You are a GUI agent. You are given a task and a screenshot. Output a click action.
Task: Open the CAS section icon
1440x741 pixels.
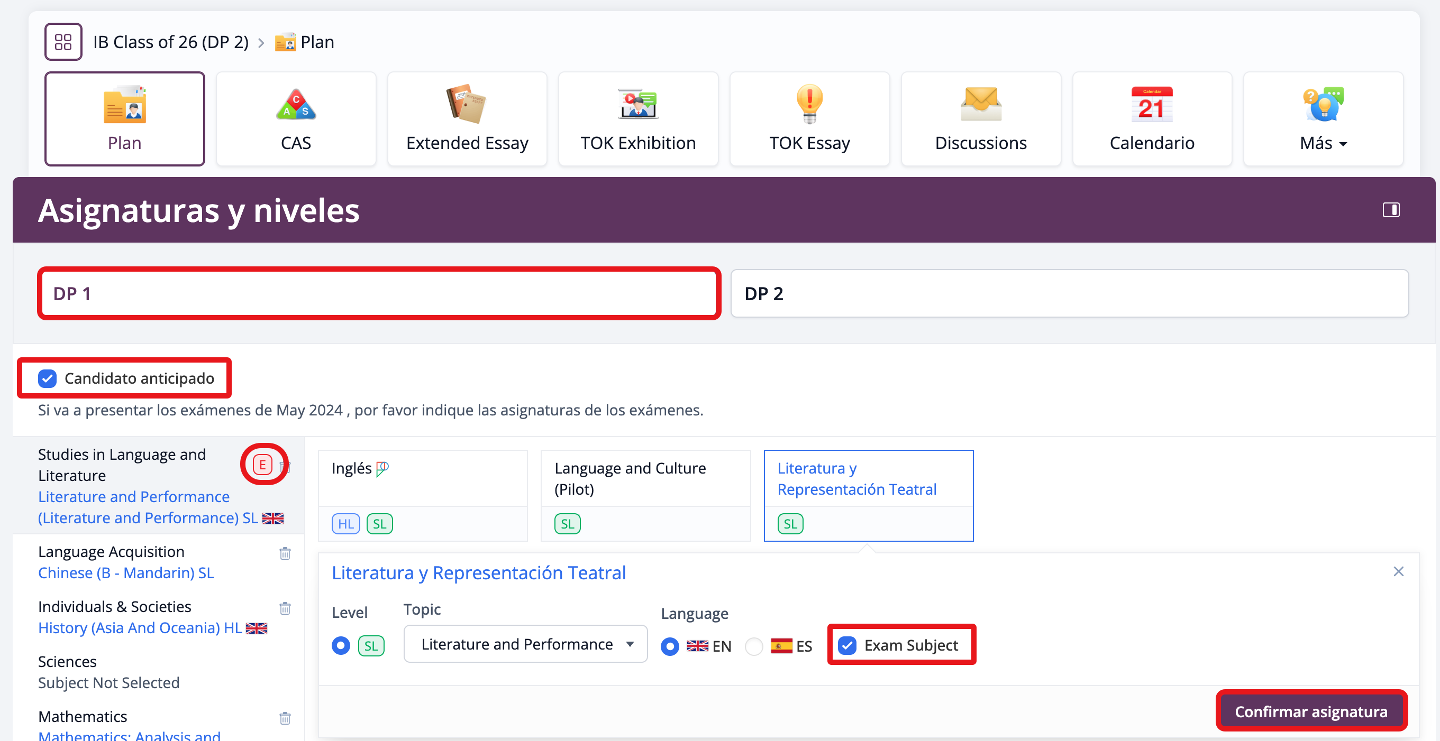(296, 105)
